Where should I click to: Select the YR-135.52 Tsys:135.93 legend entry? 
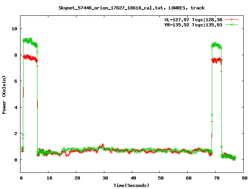(193, 25)
